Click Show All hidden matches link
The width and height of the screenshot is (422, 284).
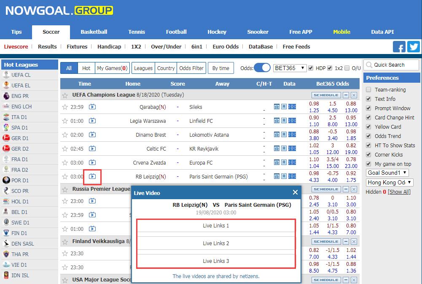pos(399,192)
